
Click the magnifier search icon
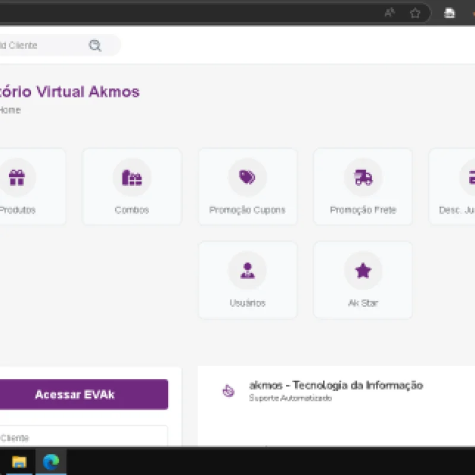(95, 46)
